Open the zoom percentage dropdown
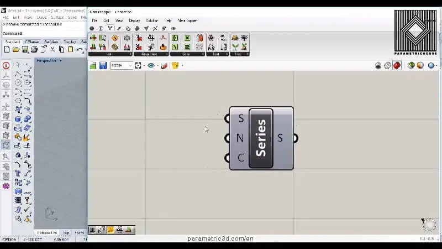 (130, 65)
